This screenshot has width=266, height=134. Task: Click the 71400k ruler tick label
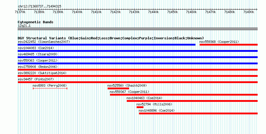[x=77, y=12]
